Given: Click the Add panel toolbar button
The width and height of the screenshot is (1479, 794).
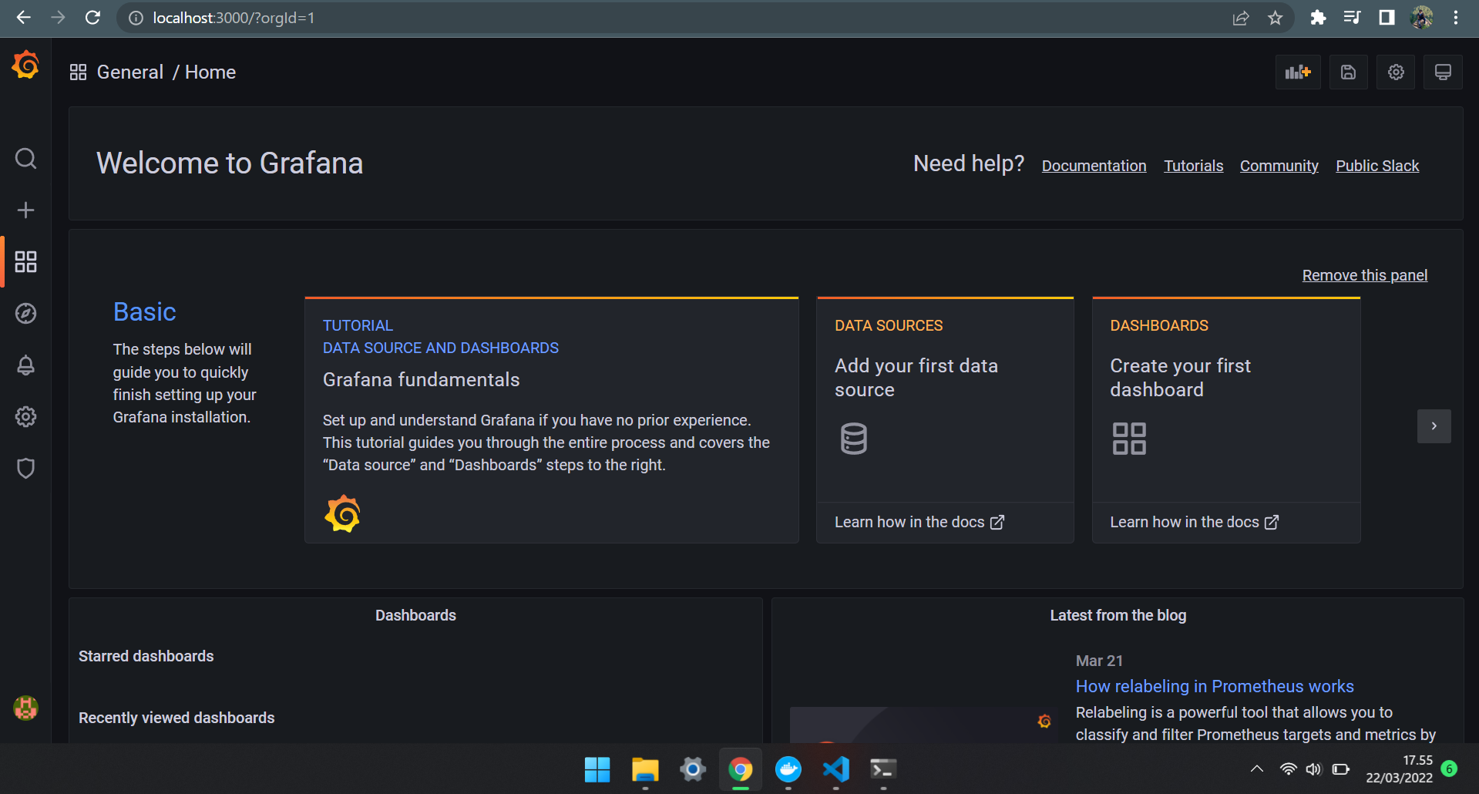Looking at the screenshot, I should pos(1297,72).
